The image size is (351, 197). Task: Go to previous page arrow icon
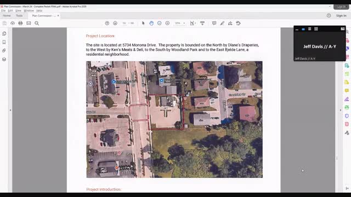point(107,23)
